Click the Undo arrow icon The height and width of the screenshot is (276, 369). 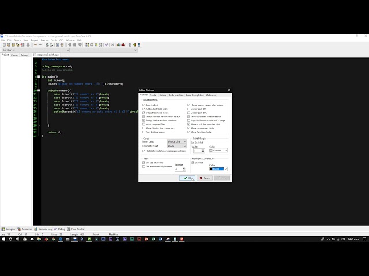[x=35, y=45]
